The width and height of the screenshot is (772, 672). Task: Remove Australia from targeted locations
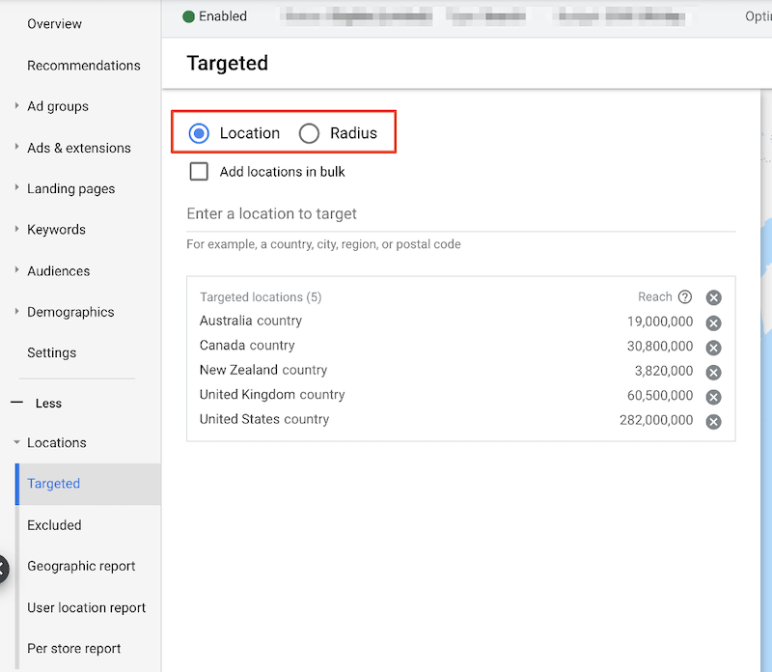[713, 322]
